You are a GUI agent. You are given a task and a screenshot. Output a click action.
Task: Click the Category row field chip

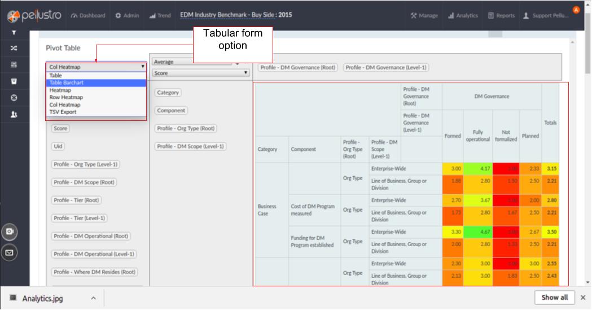pyautogui.click(x=168, y=93)
